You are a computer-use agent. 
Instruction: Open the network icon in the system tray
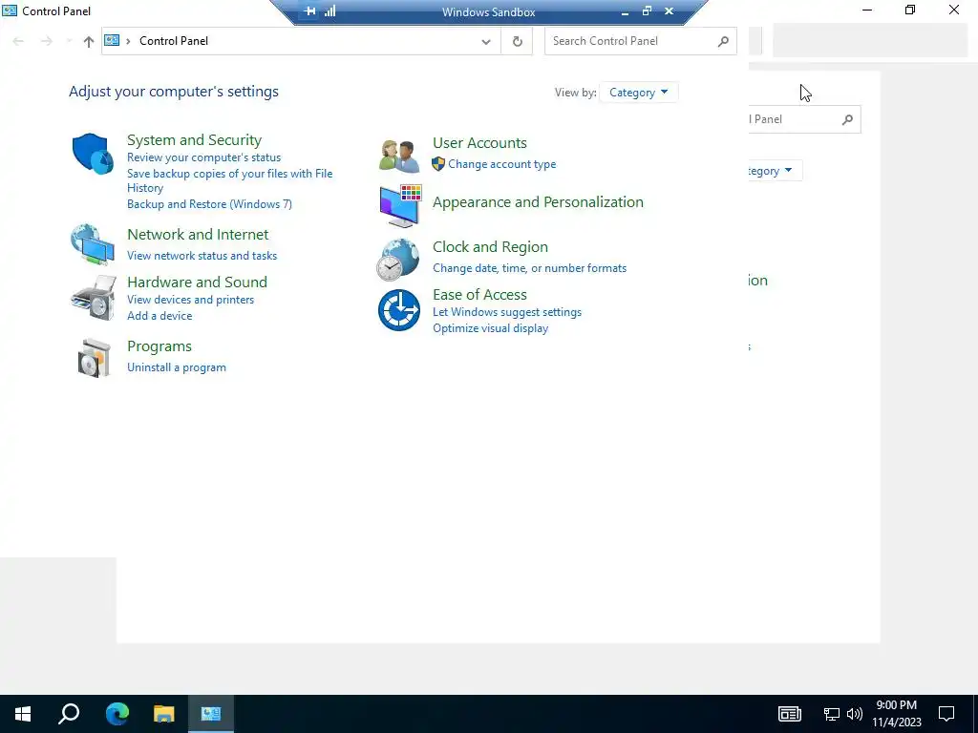[832, 714]
